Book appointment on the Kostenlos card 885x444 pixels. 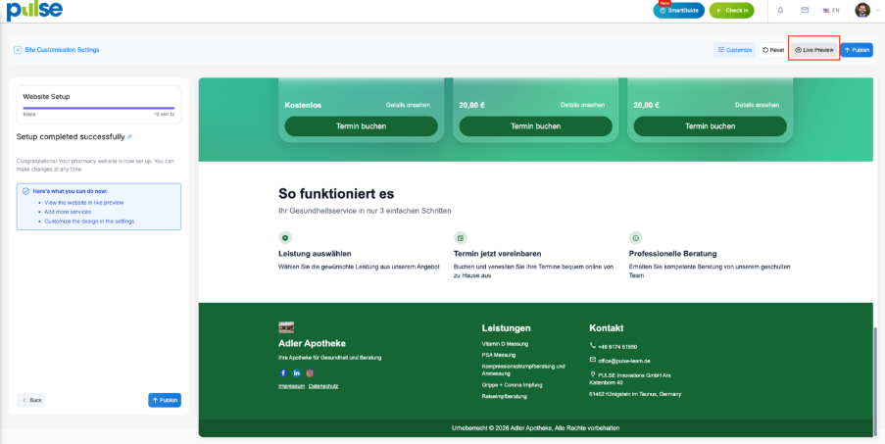(362, 126)
